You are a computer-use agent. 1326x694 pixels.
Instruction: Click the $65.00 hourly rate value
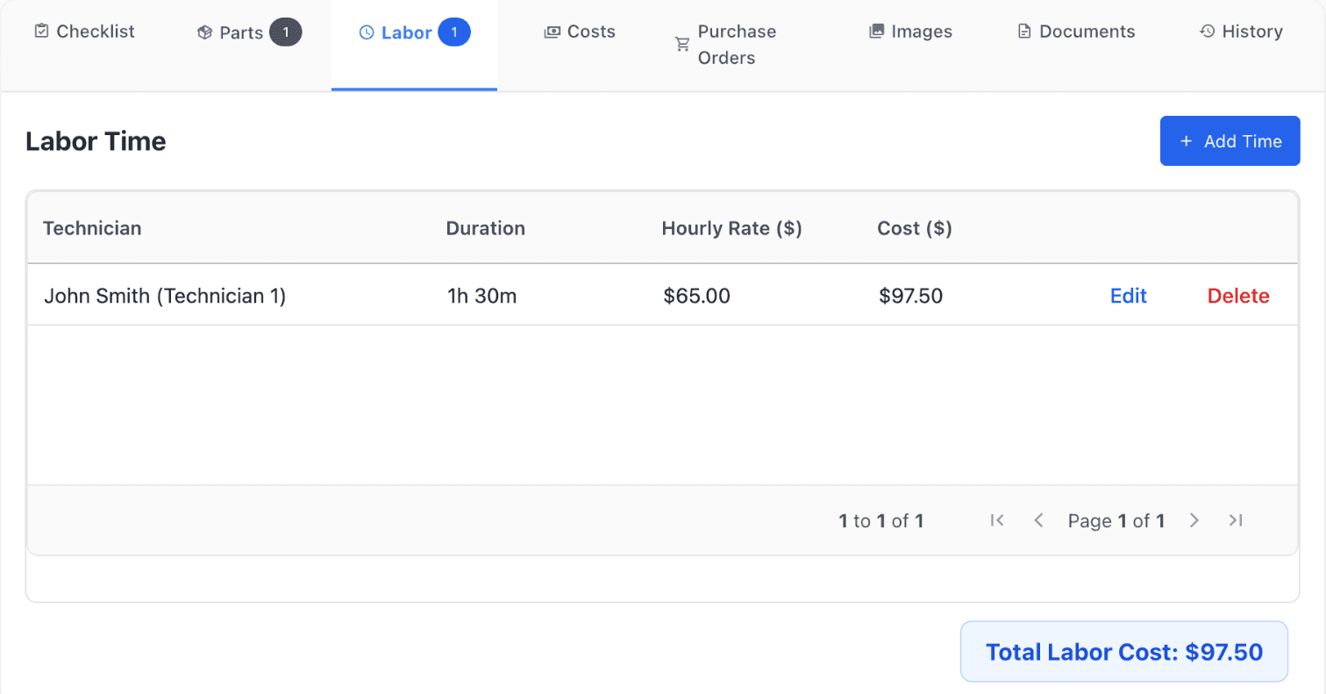pos(696,297)
